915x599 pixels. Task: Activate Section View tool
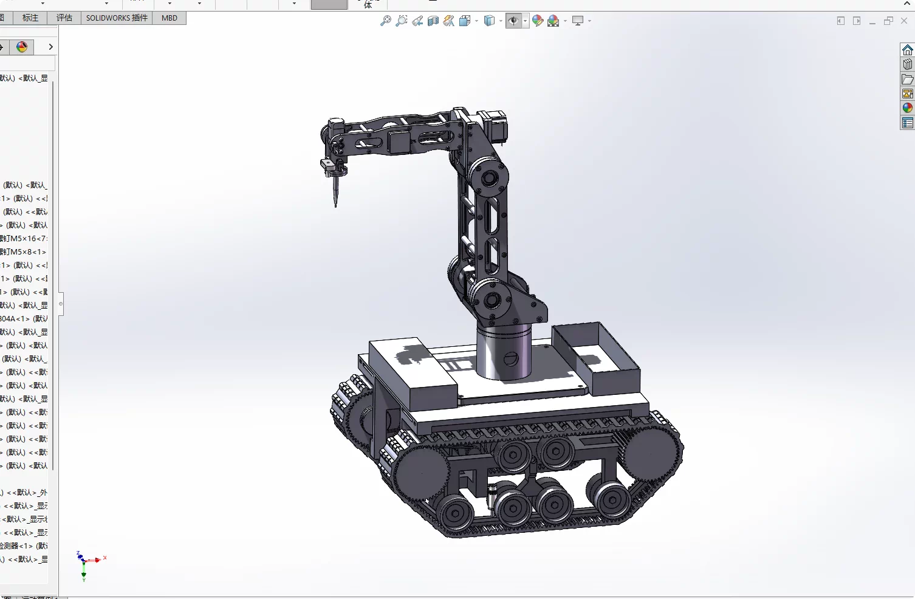pyautogui.click(x=433, y=21)
